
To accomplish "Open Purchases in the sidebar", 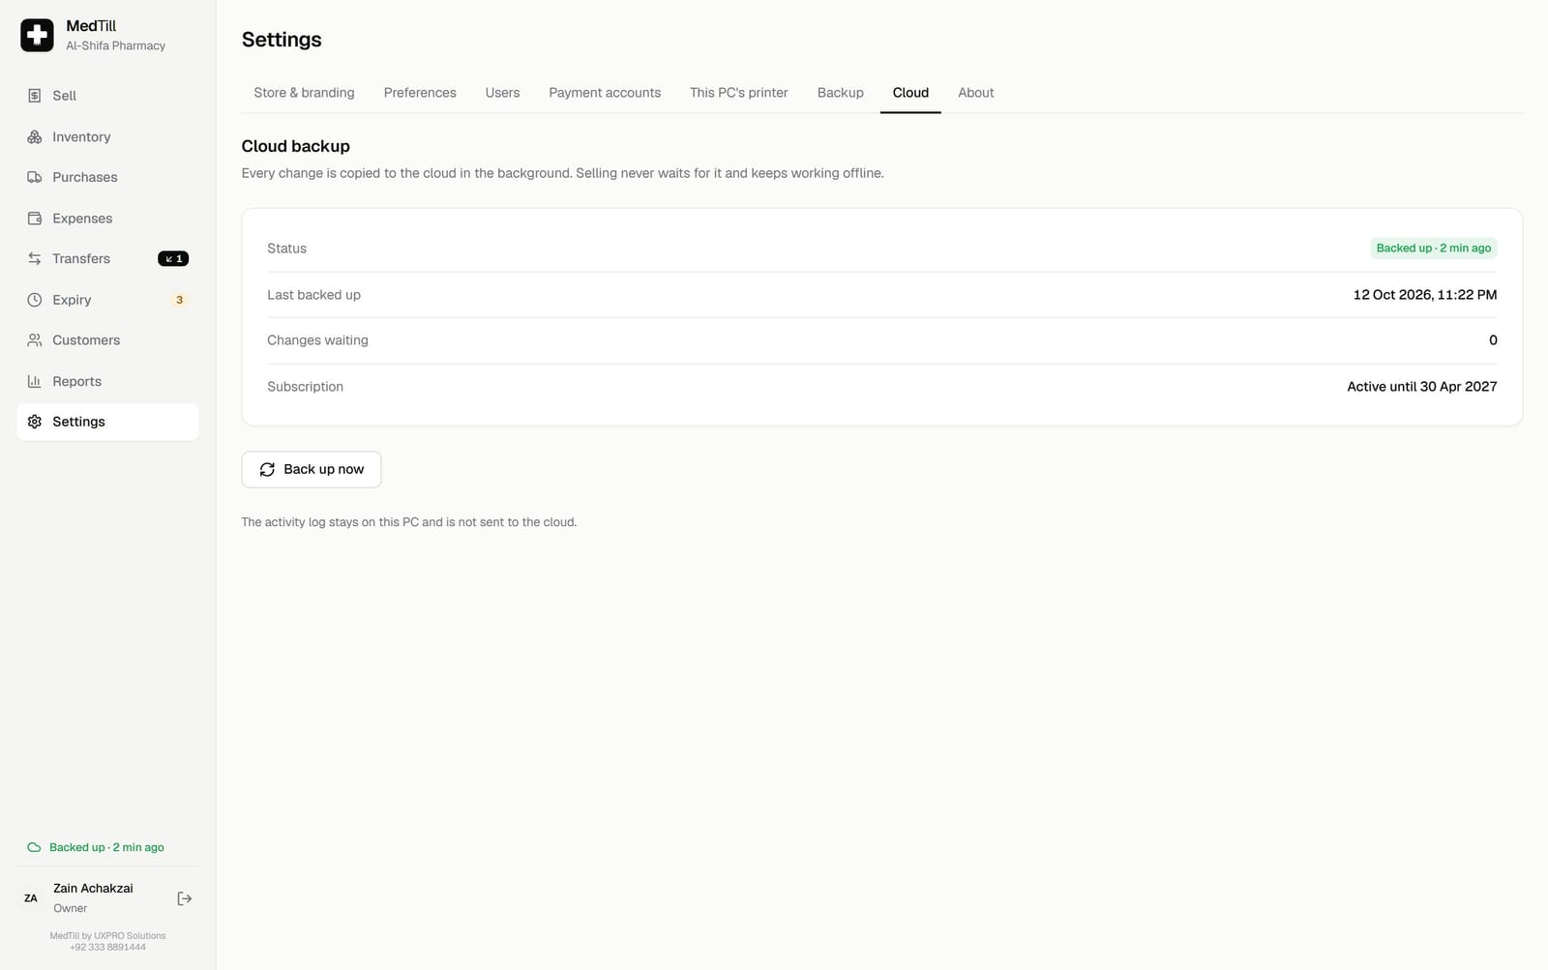I will (x=107, y=177).
